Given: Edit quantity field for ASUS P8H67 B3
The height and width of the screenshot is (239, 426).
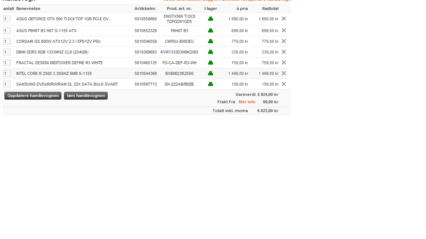Looking at the screenshot, I should (7, 31).
